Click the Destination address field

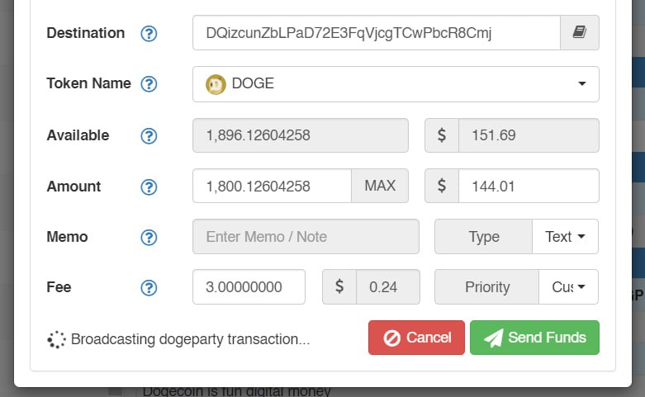point(377,33)
